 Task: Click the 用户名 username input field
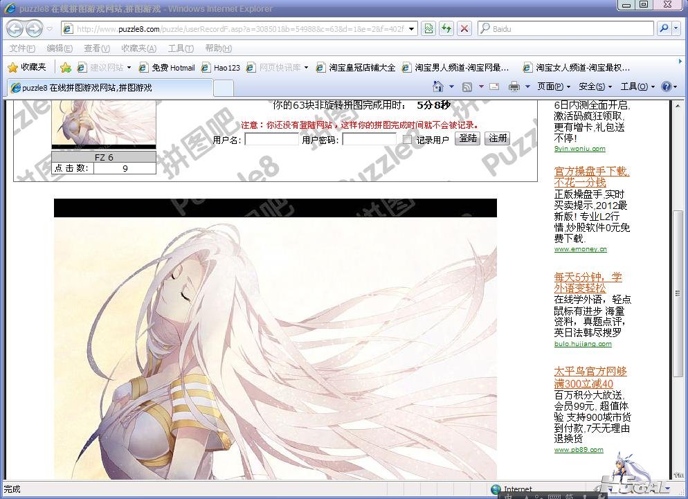[x=271, y=139]
